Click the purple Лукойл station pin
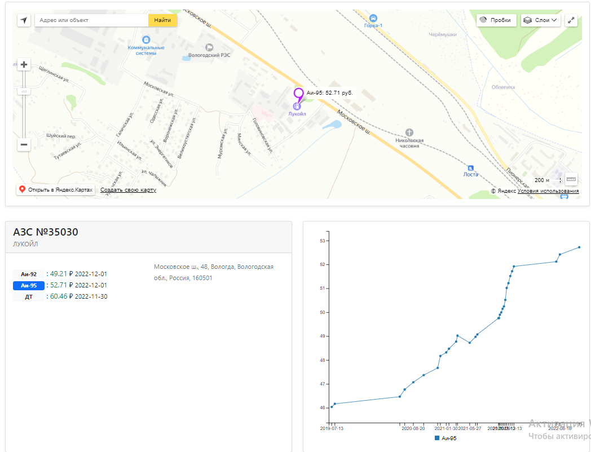The width and height of the screenshot is (591, 452). pyautogui.click(x=298, y=94)
